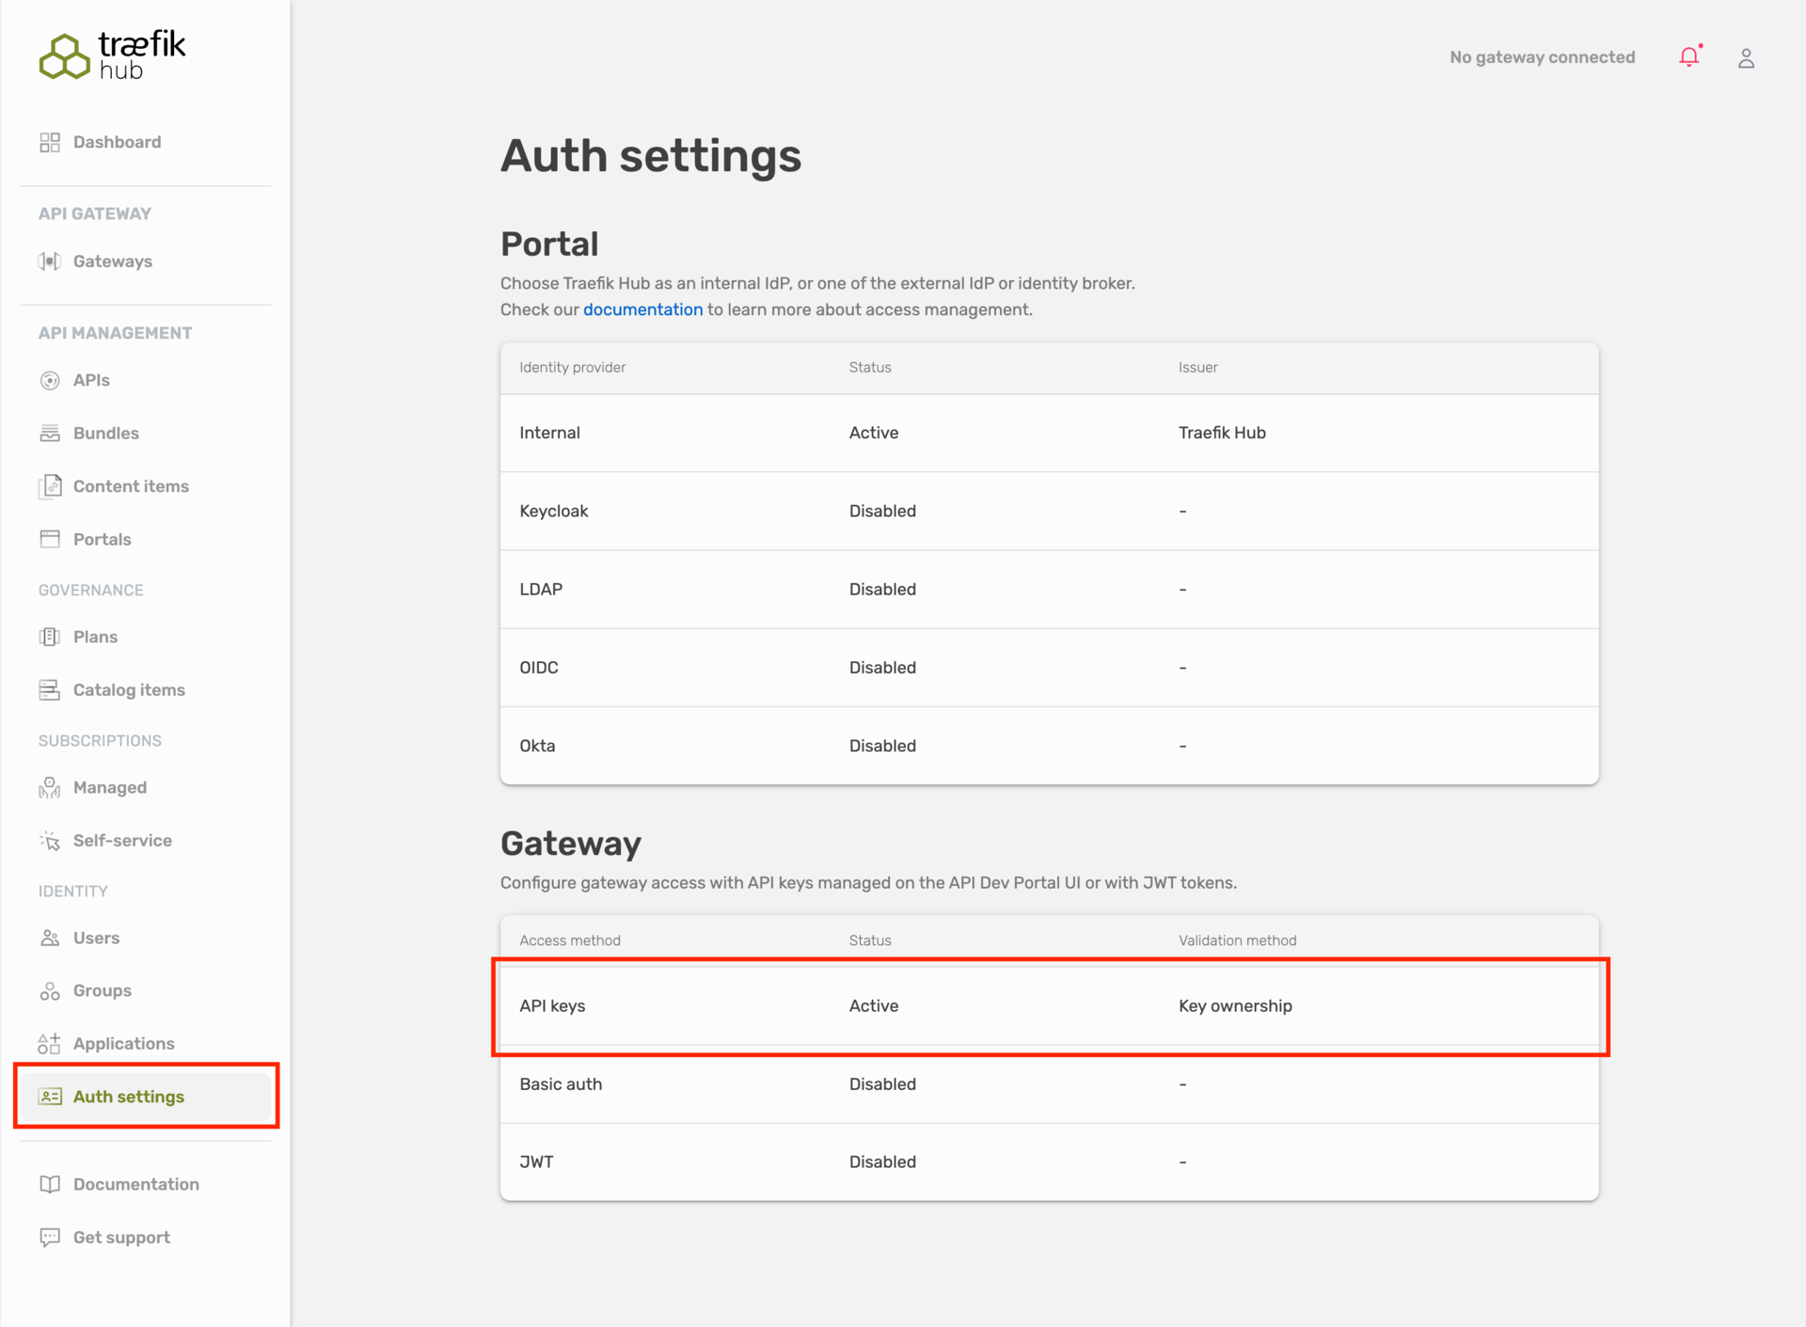Screen dimensions: 1806x1327
Task: Click the Get support chat icon
Action: point(50,1238)
